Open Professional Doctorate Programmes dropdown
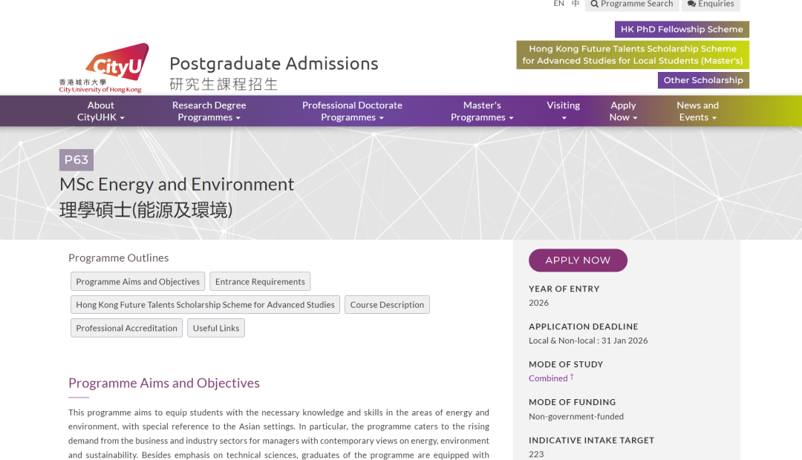Screen dimensions: 802x460 click(x=352, y=111)
